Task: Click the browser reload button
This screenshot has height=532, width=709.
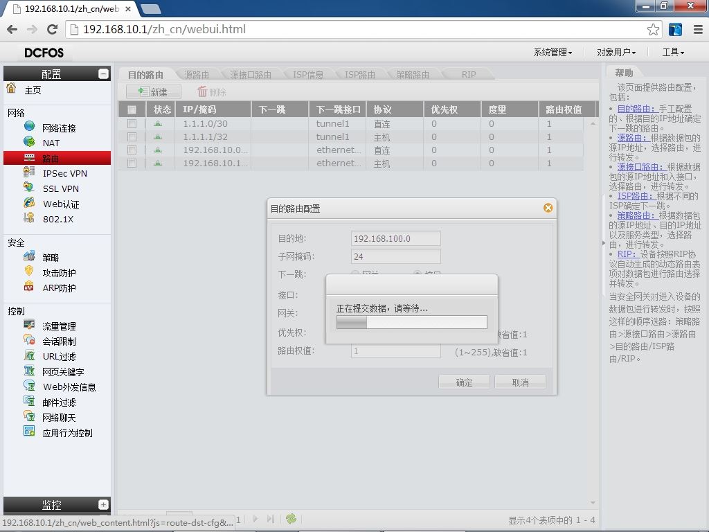Action: pyautogui.click(x=53, y=29)
